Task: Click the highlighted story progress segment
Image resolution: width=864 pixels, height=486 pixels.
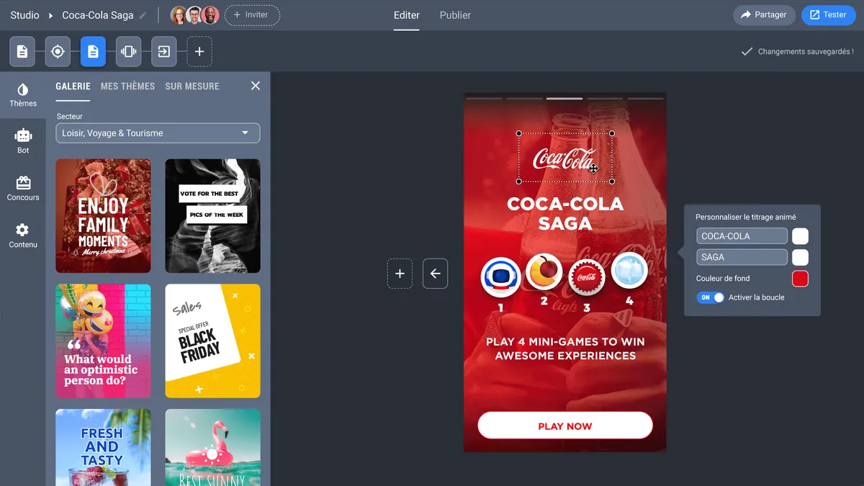Action: (x=564, y=98)
